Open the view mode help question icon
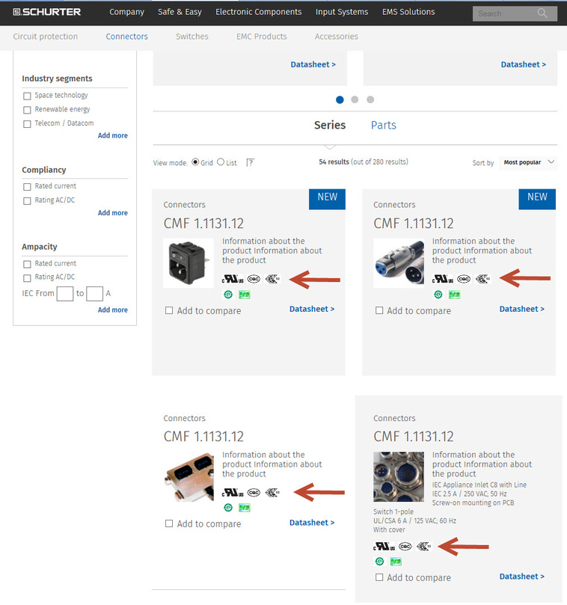Viewport: 567px width, 605px height. click(250, 162)
